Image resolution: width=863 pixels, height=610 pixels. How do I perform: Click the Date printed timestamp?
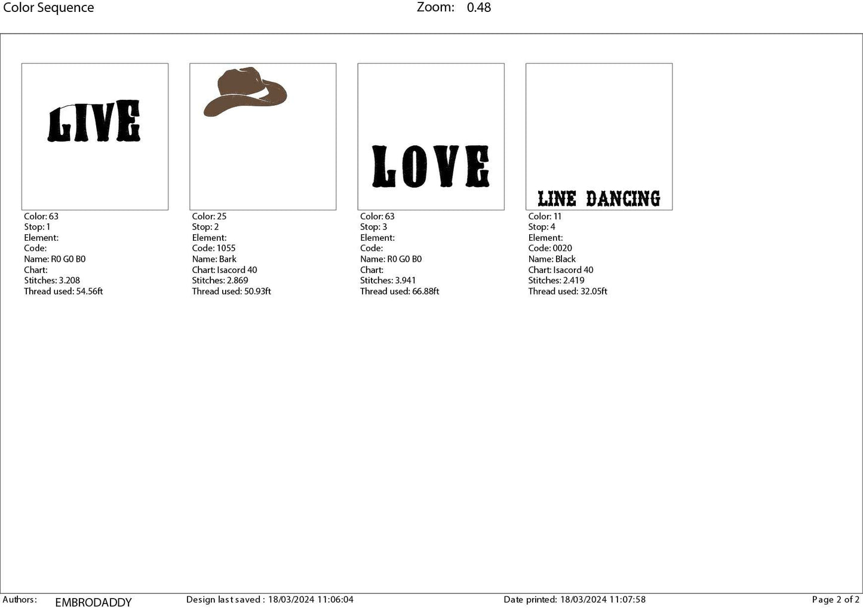click(x=575, y=599)
